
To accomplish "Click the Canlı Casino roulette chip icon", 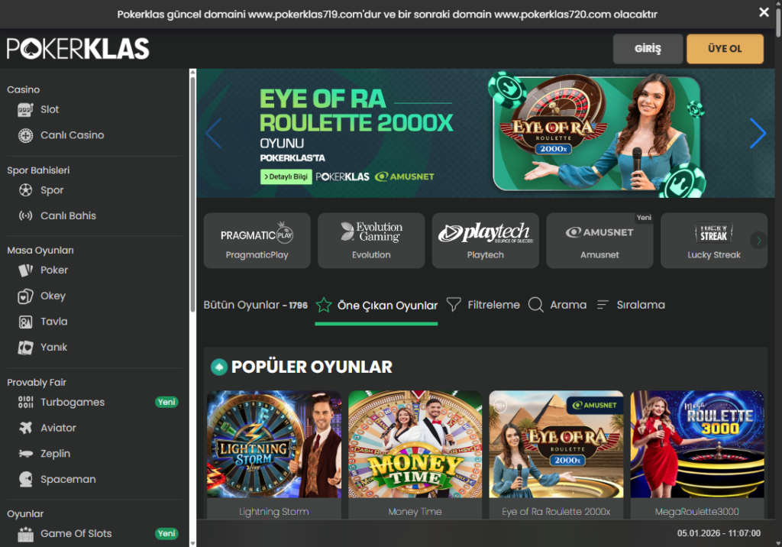I will tap(26, 135).
